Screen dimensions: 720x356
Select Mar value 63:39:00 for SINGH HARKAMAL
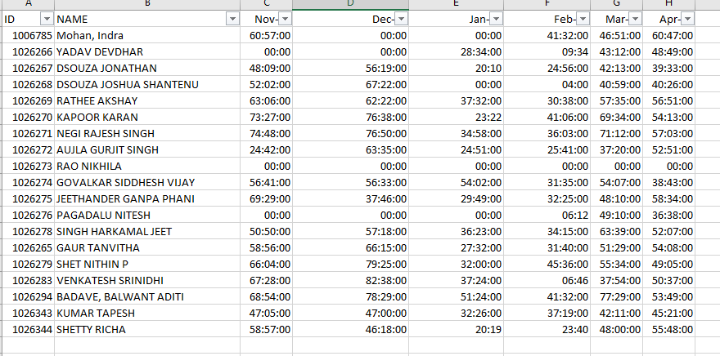[617, 231]
